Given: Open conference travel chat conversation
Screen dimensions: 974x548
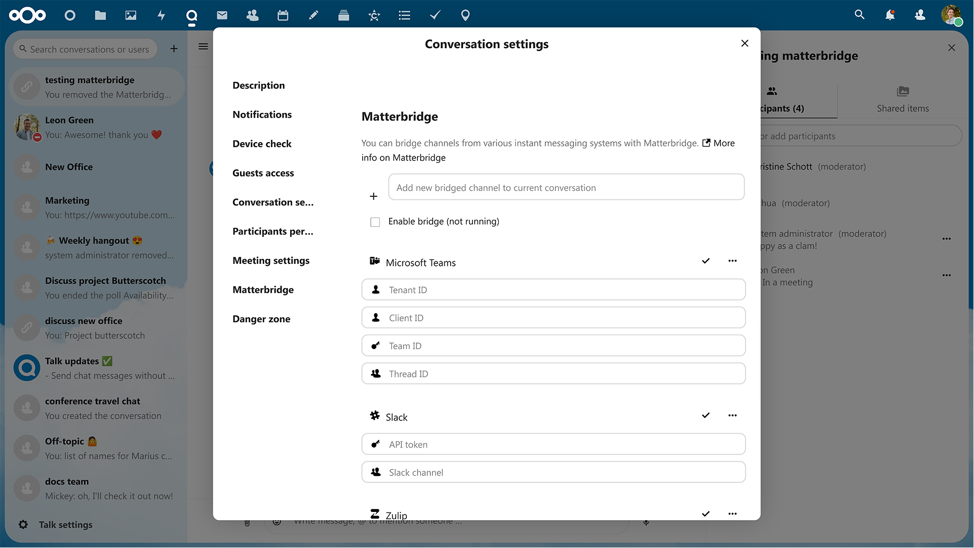Looking at the screenshot, I should click(96, 408).
